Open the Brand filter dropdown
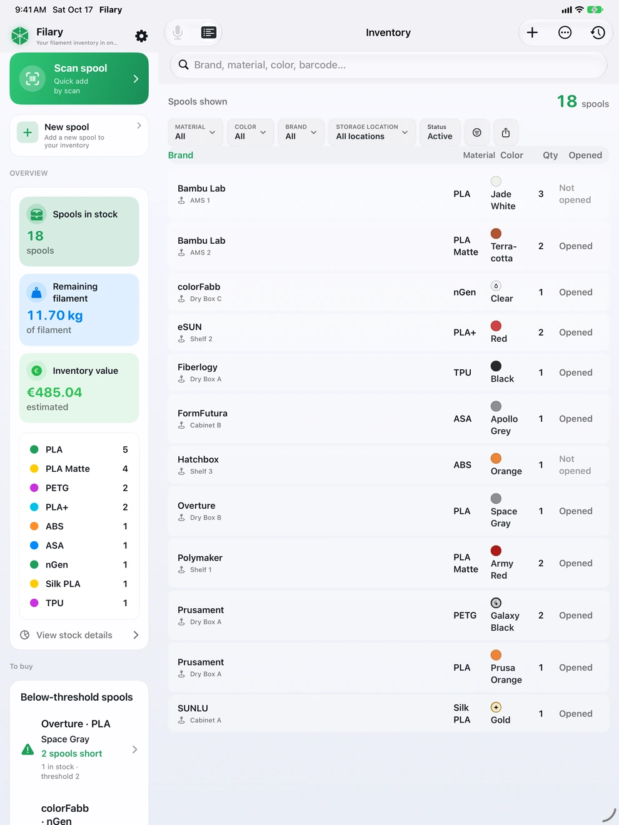 point(301,132)
